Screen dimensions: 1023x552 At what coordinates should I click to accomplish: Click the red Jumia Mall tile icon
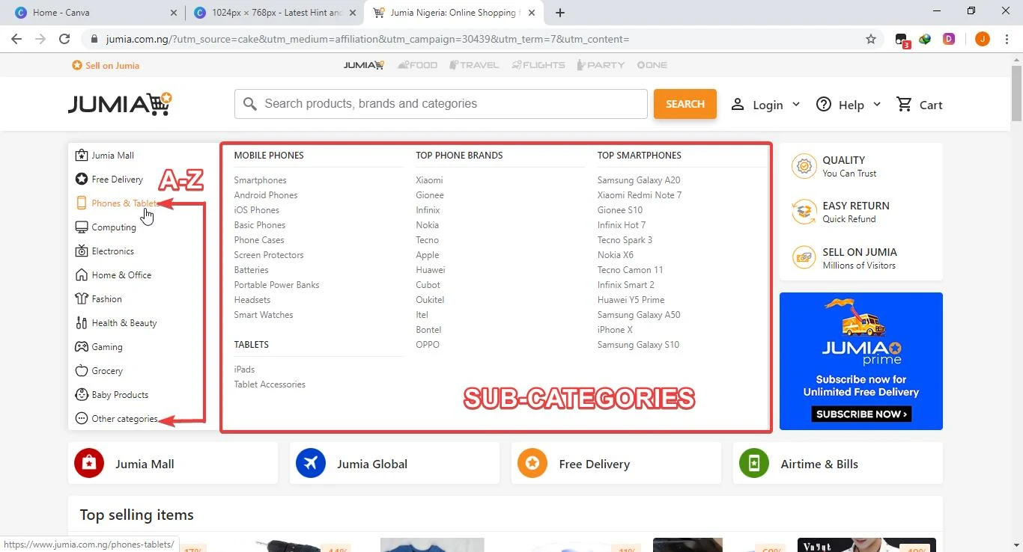coord(89,463)
